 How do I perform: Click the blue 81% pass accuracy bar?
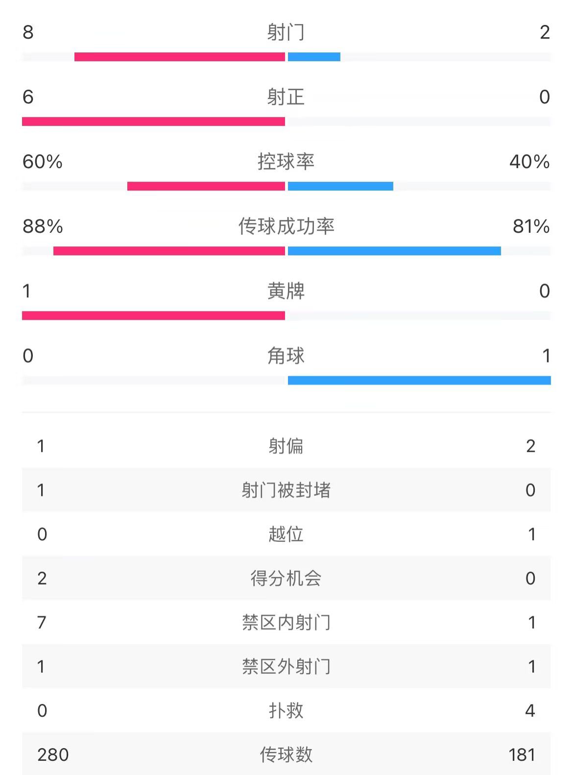point(394,251)
